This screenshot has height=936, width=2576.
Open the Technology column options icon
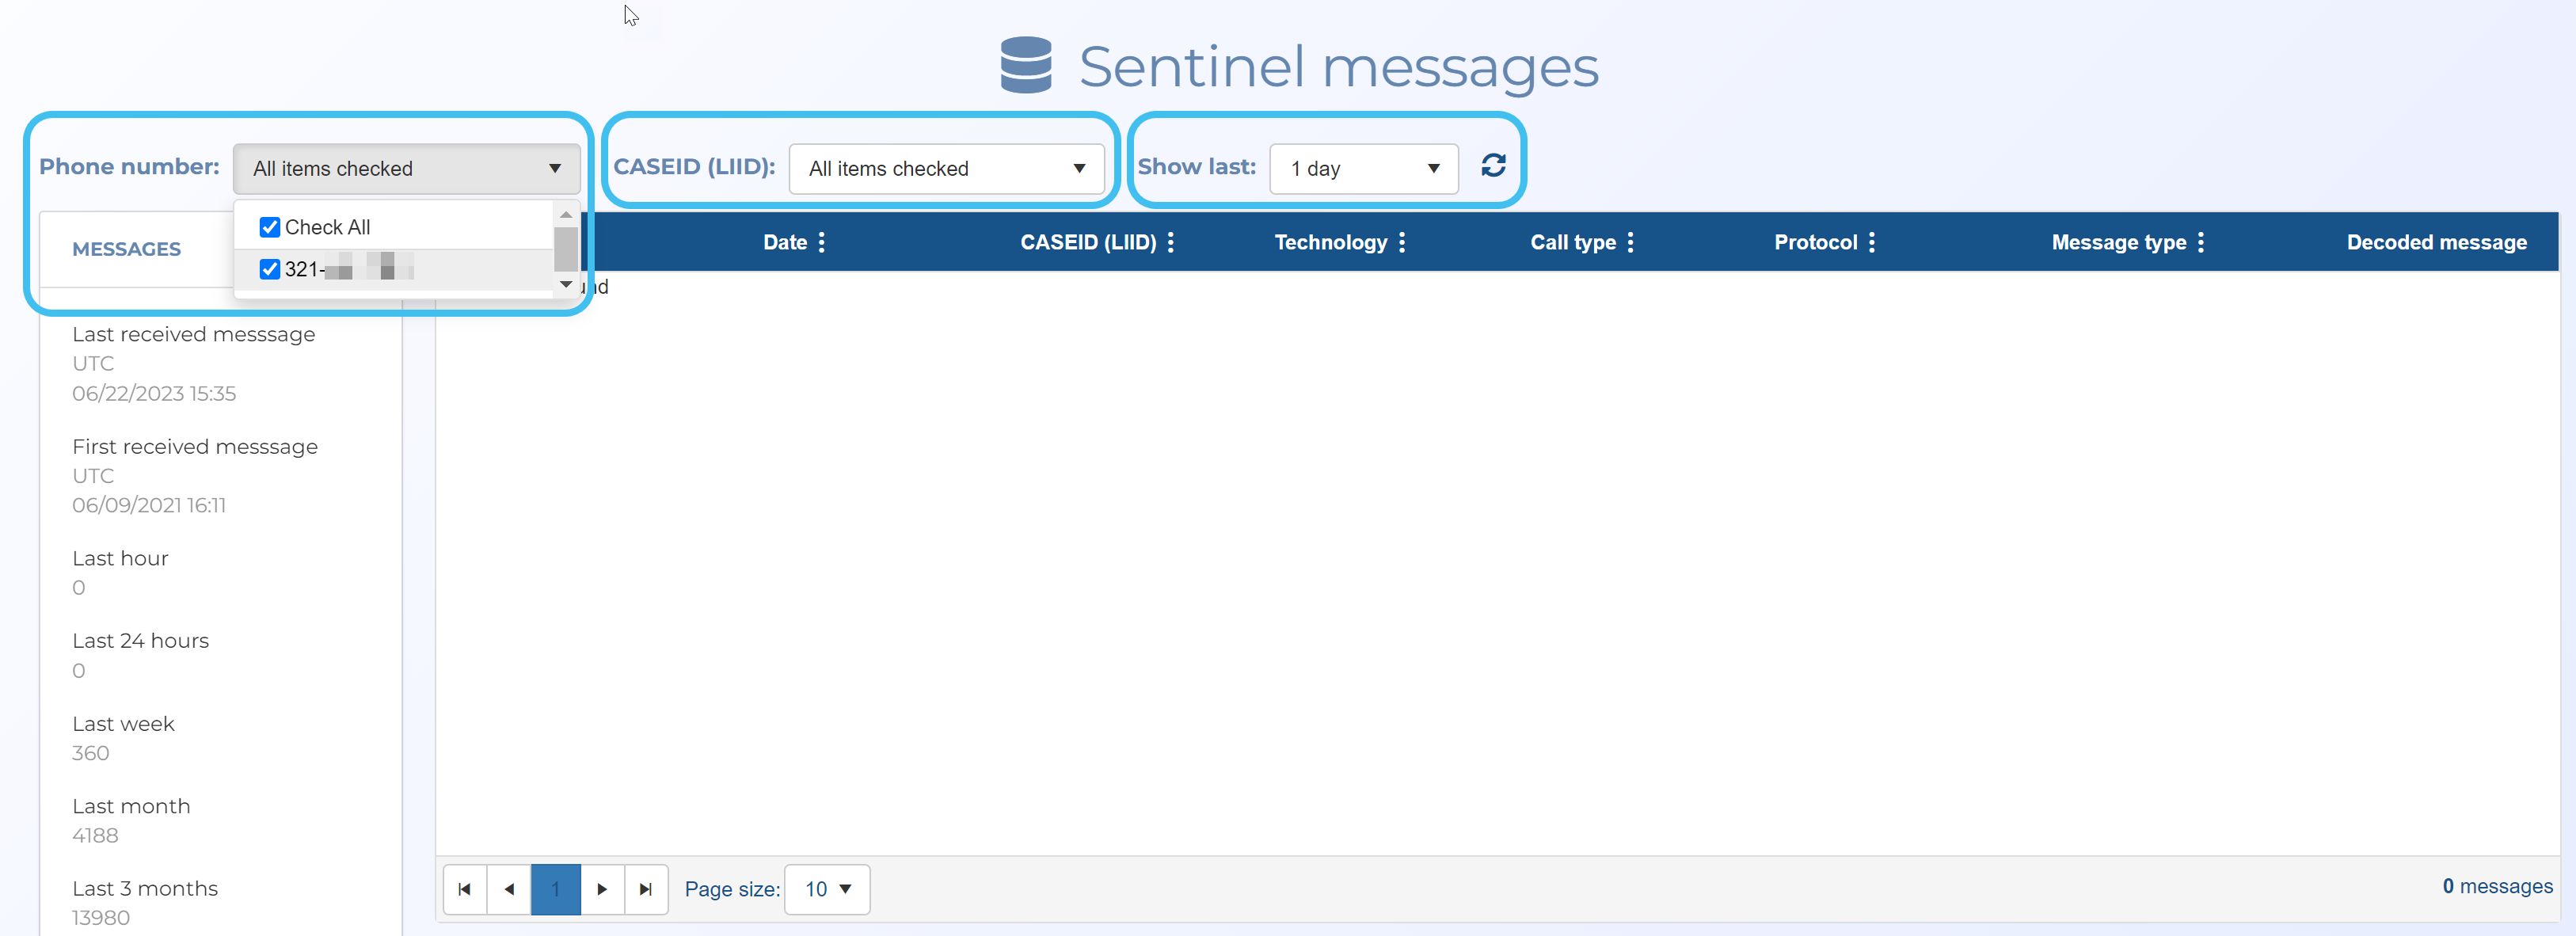[1402, 242]
